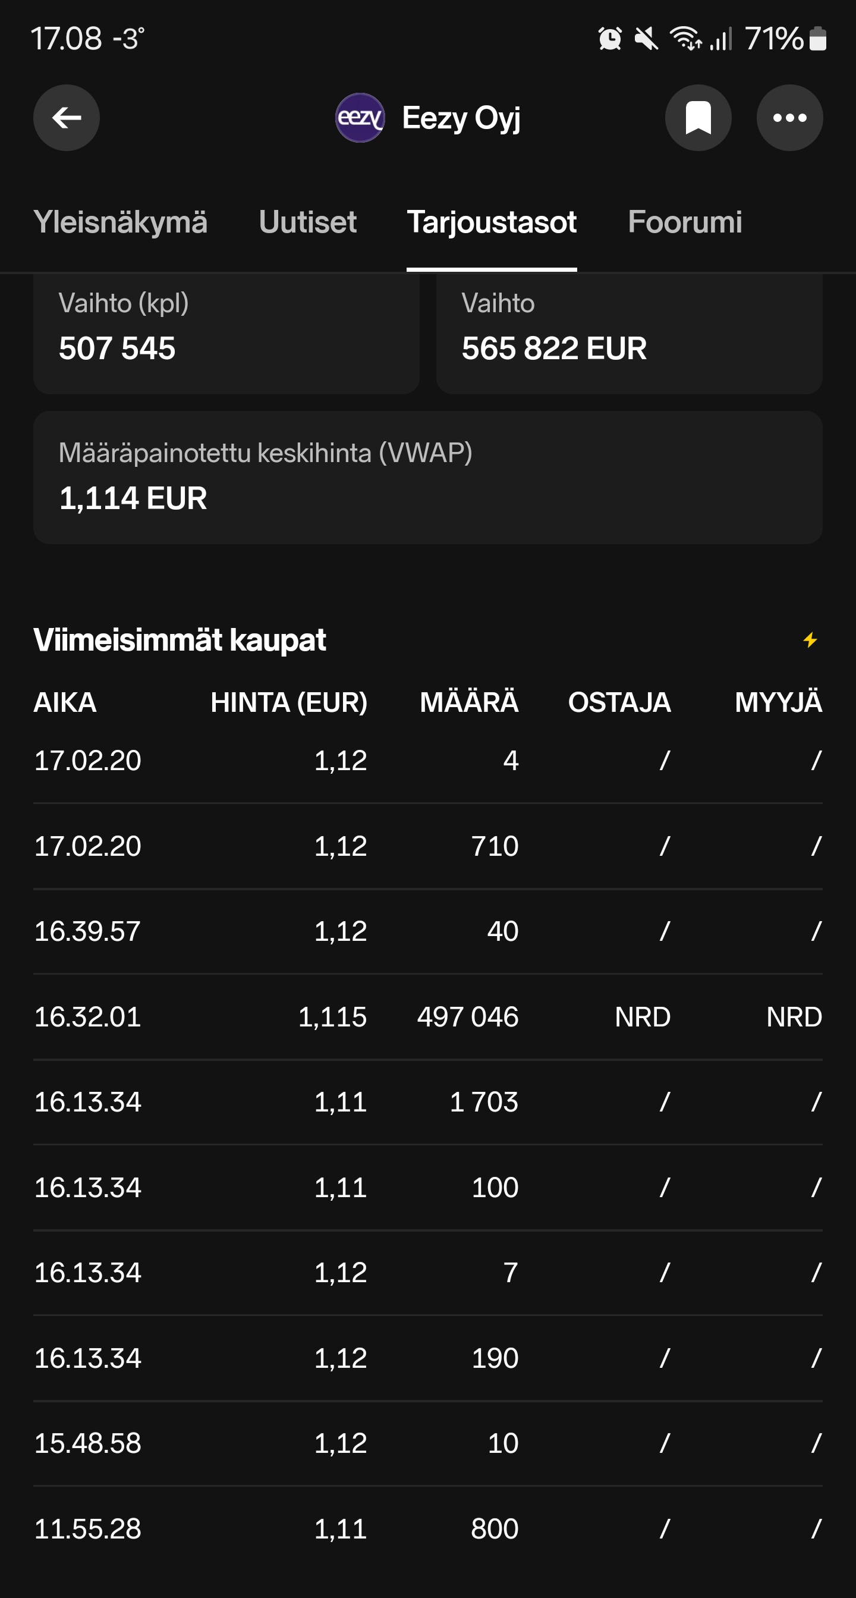Tap the Vaihto (kpl) 507 545 card
Screen dimensions: 856x1598
coord(226,333)
